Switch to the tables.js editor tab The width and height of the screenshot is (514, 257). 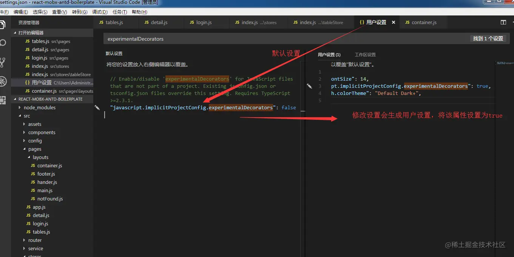[116, 23]
